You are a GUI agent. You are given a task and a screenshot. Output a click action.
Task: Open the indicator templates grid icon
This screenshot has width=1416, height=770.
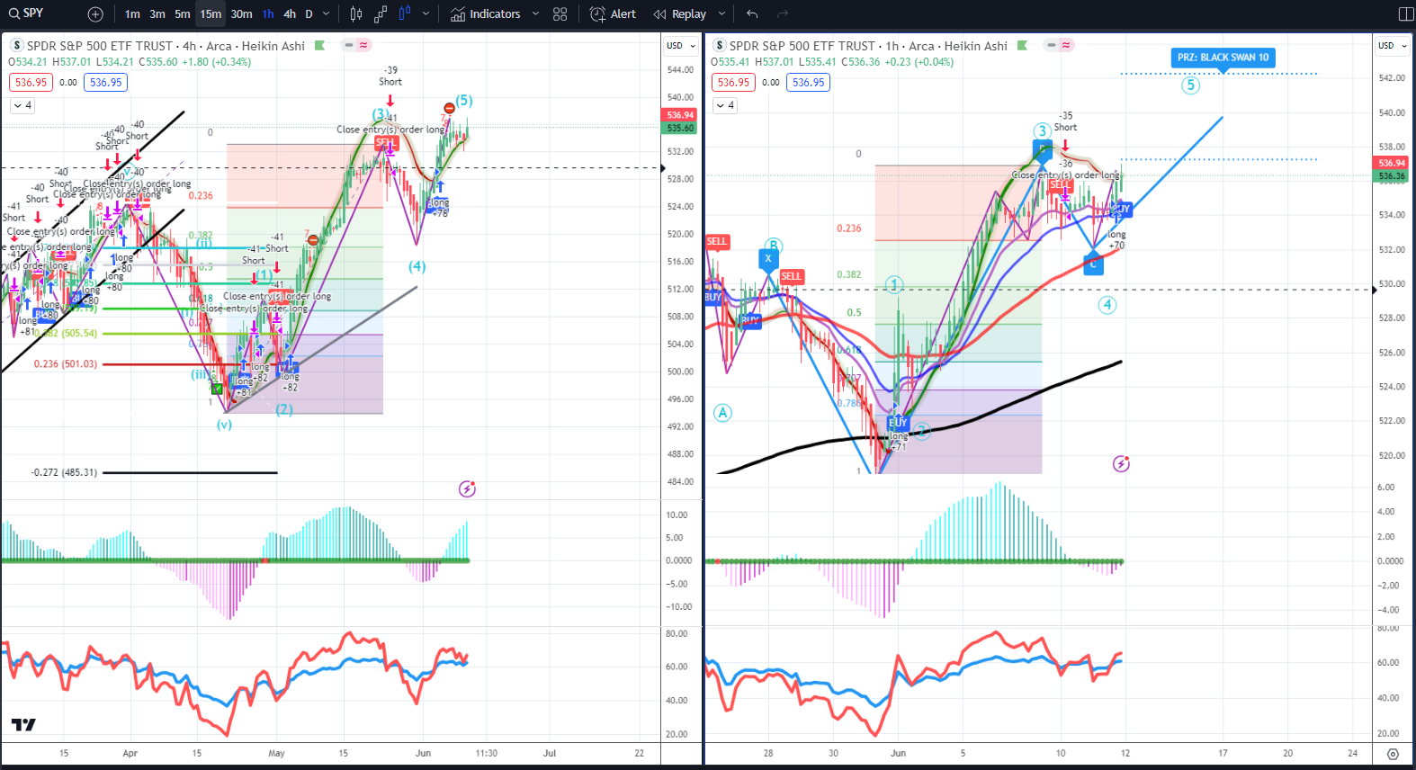(560, 14)
